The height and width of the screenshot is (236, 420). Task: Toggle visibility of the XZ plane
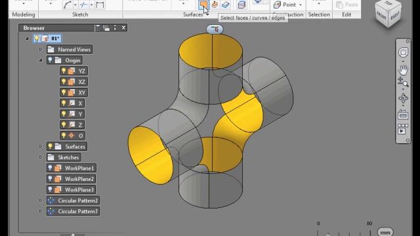click(x=64, y=81)
